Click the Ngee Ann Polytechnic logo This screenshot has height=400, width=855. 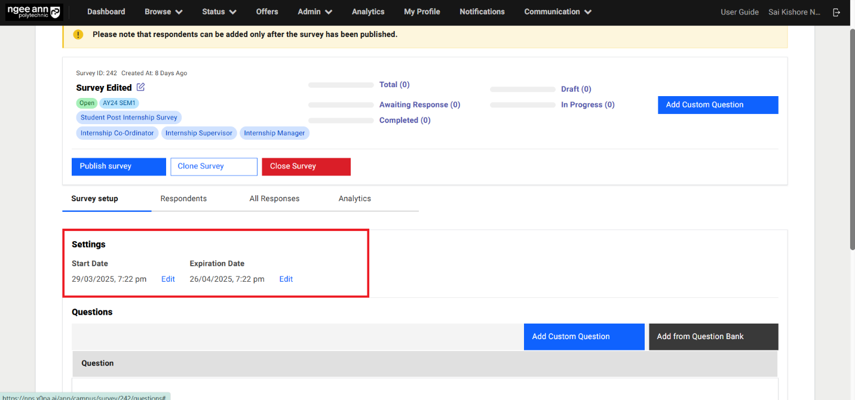[x=34, y=12]
